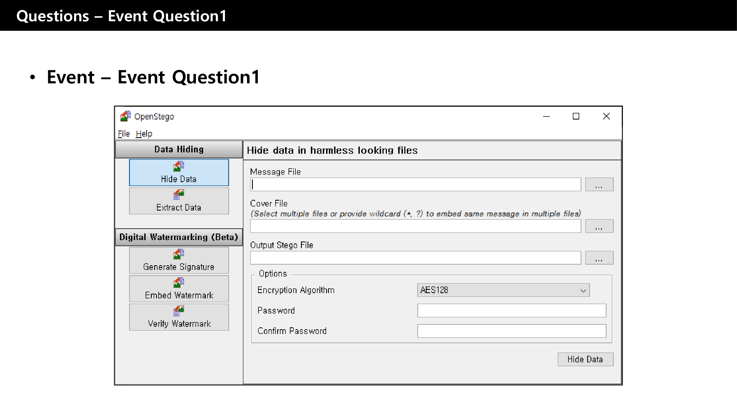Image resolution: width=737 pixels, height=414 pixels.
Task: Open the Extract Data panel icon
Action: point(179,201)
